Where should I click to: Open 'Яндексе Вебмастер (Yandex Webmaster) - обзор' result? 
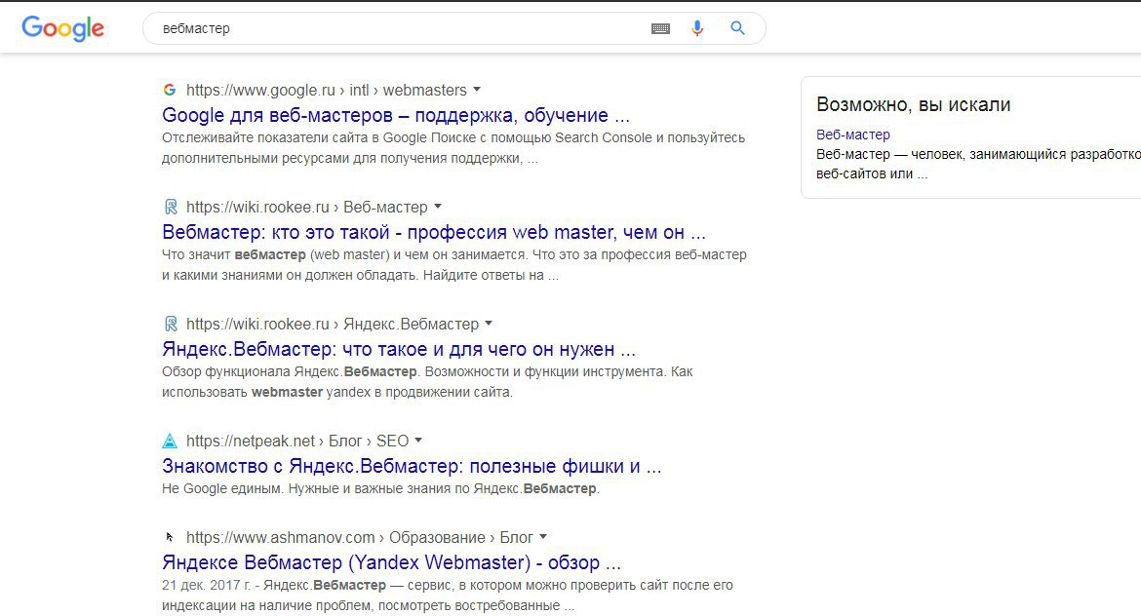pyautogui.click(x=391, y=562)
